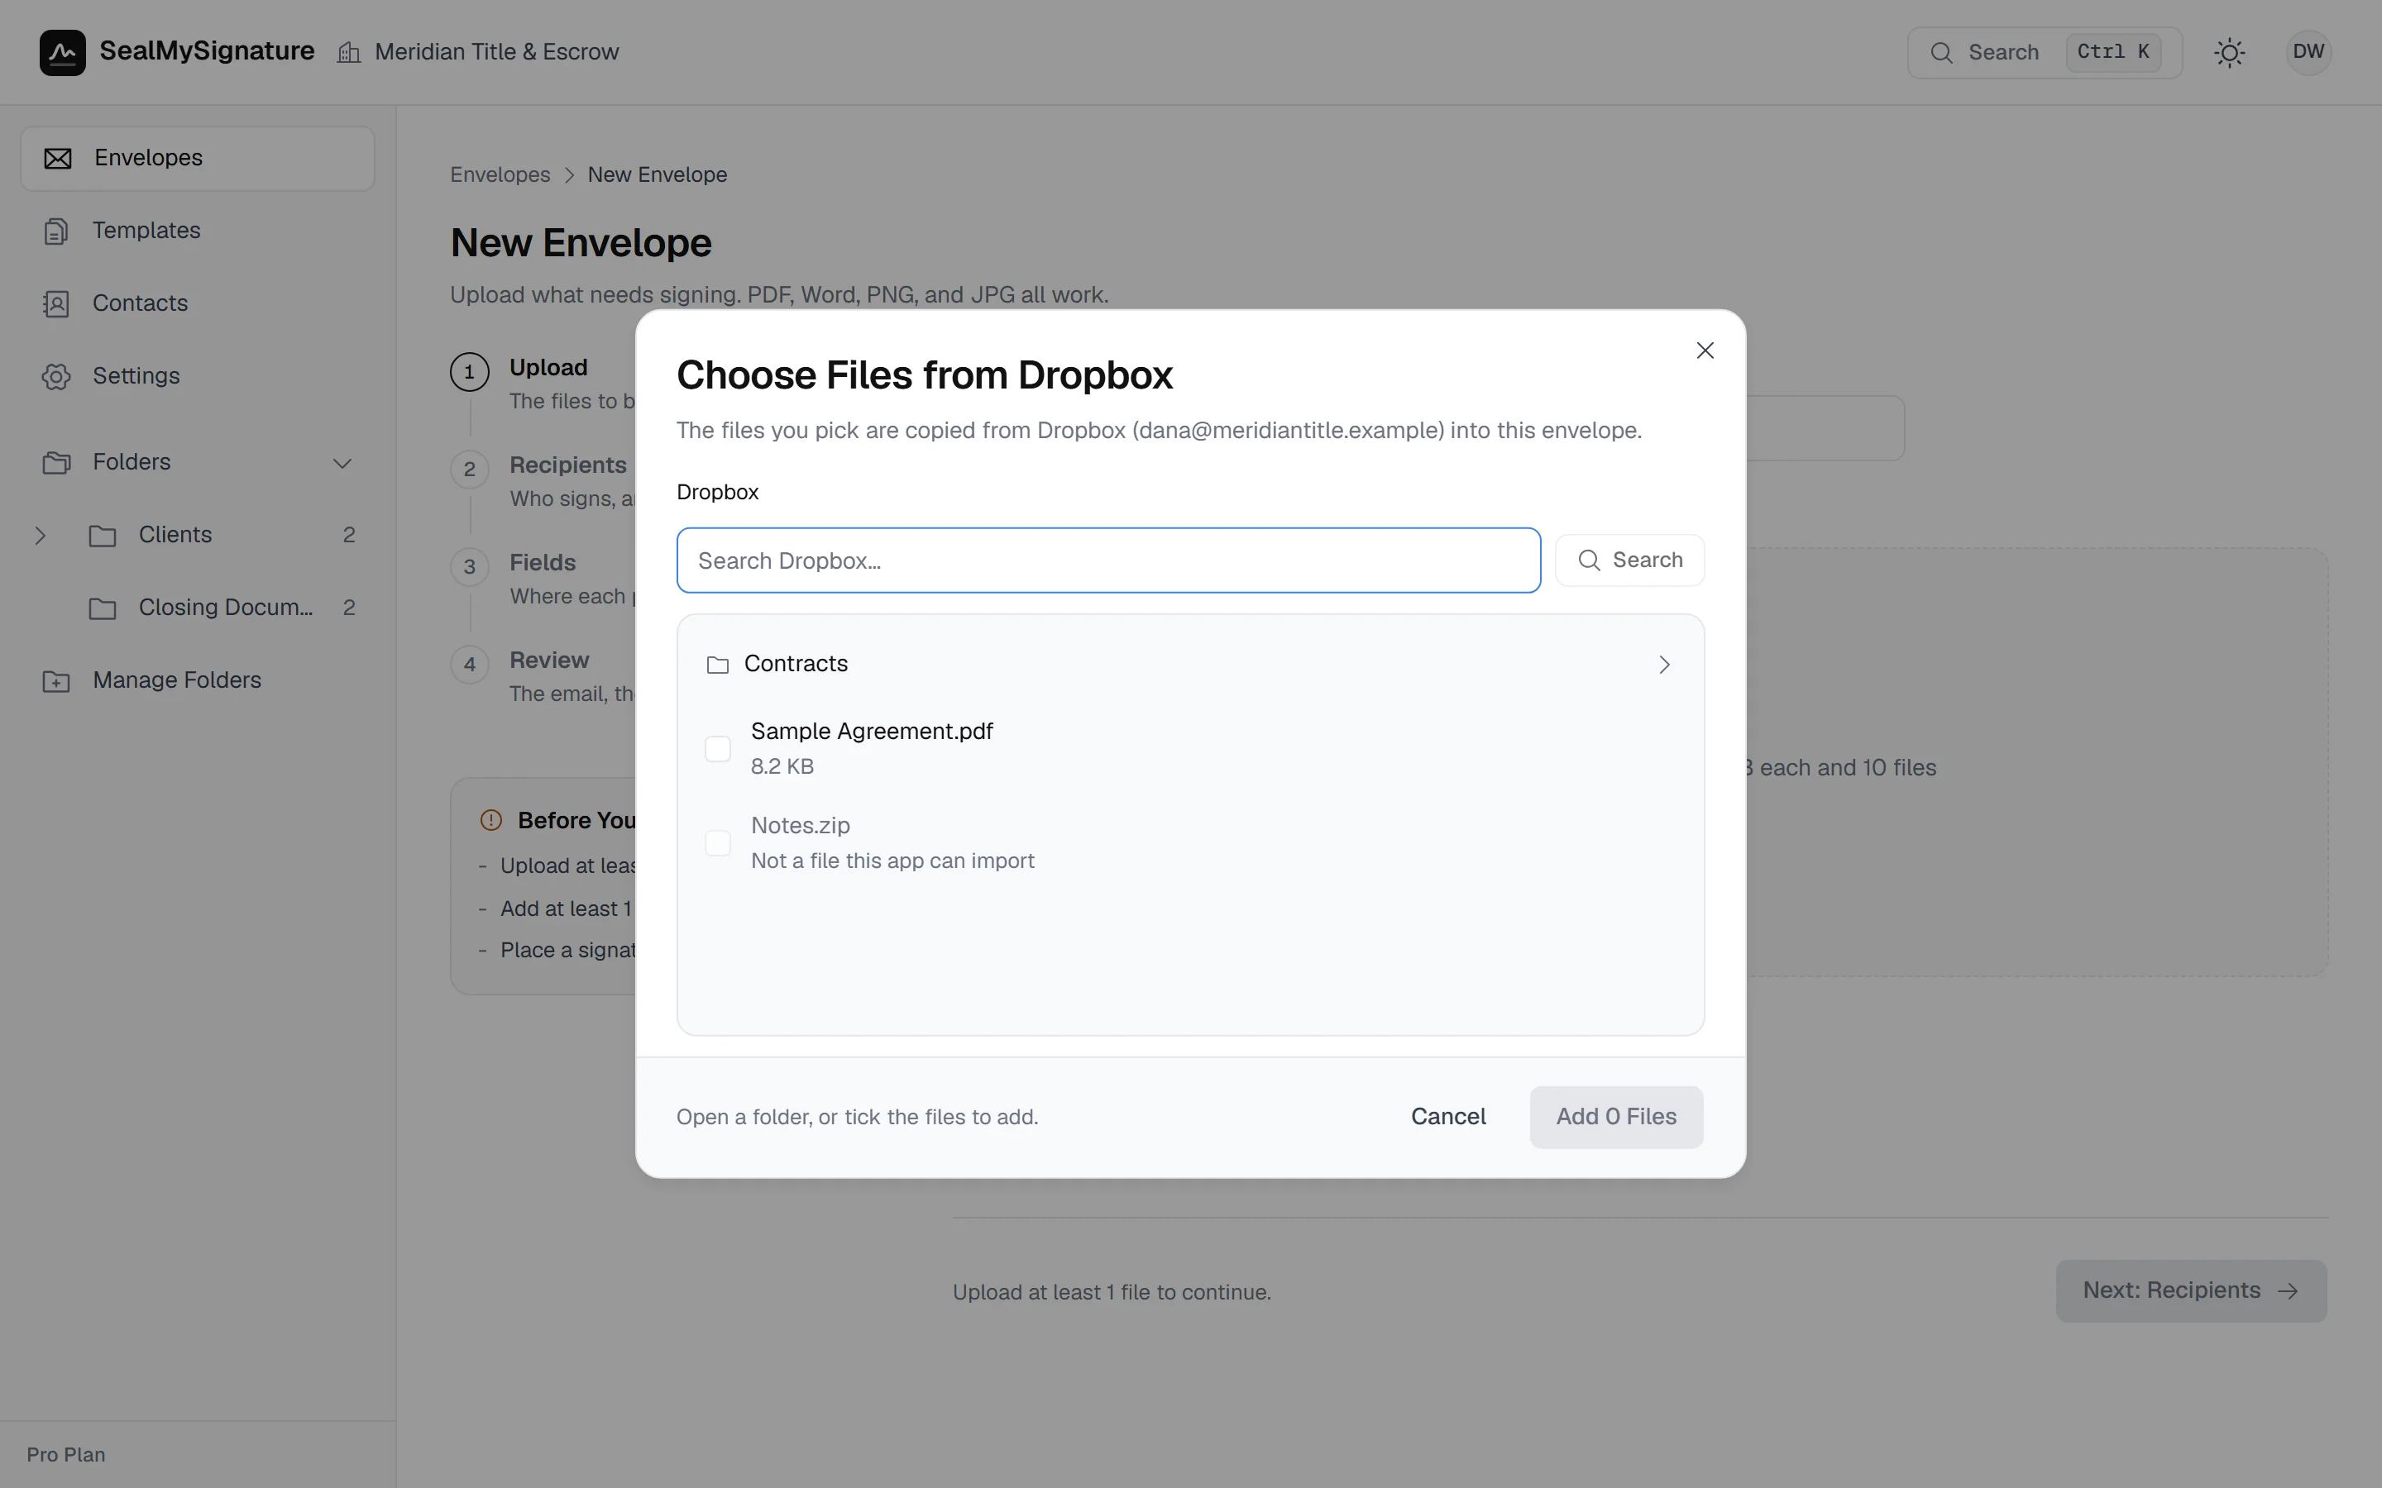Click the Settings gear icon
The height and width of the screenshot is (1488, 2382).
(x=56, y=377)
